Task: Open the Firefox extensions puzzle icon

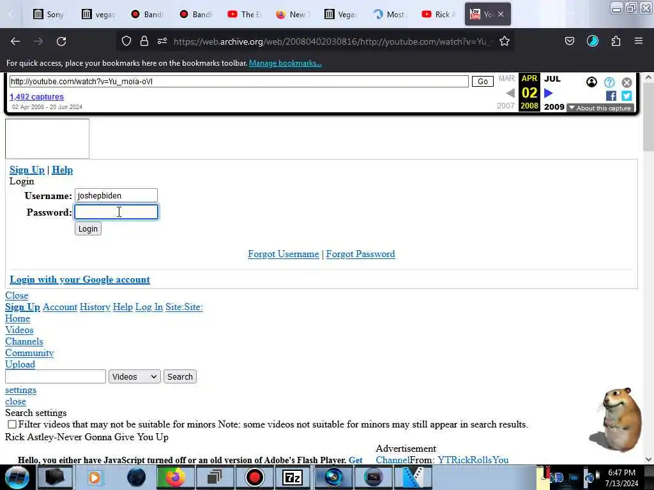Action: pyautogui.click(x=616, y=41)
